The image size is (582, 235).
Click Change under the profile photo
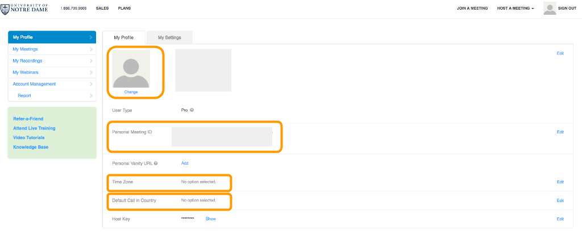(x=131, y=92)
